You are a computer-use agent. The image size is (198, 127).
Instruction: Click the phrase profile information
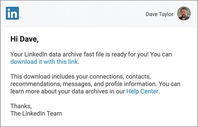pos(131,84)
